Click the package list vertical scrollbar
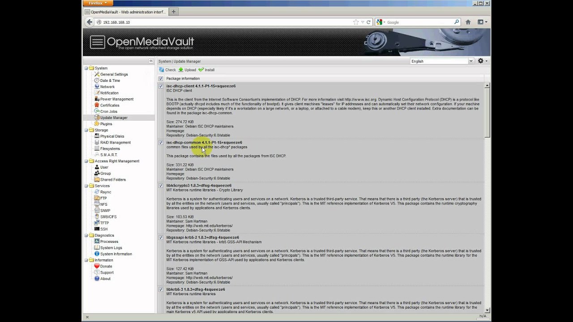 click(487, 113)
